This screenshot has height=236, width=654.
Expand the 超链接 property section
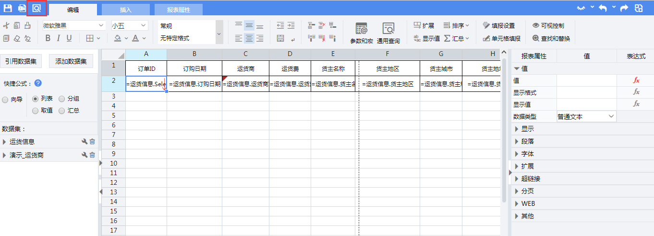click(x=530, y=179)
